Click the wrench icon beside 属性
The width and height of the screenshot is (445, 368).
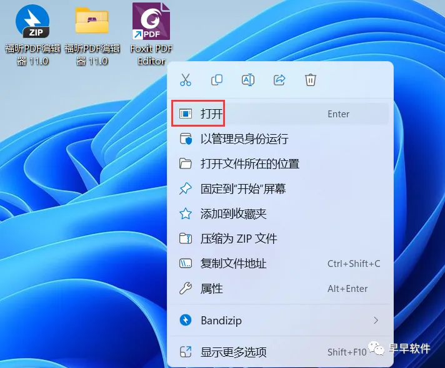(186, 288)
